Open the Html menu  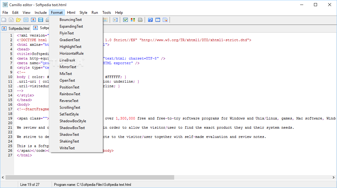71,13
